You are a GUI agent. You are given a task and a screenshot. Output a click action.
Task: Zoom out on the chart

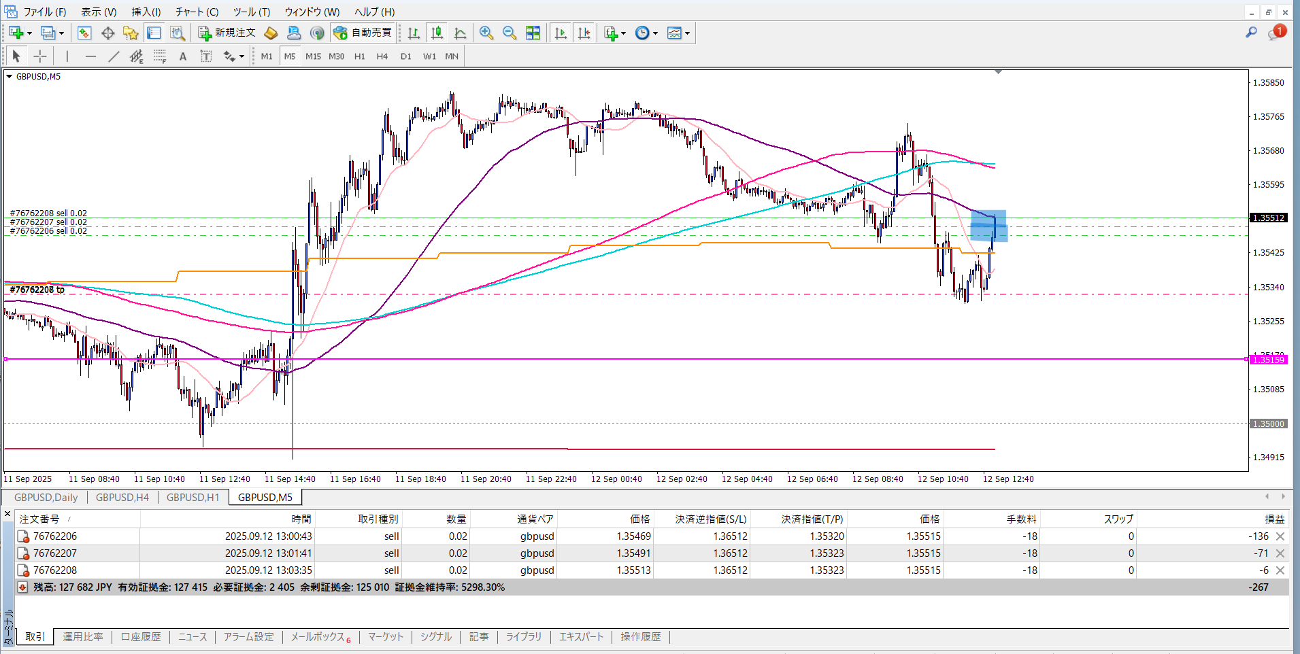[509, 33]
